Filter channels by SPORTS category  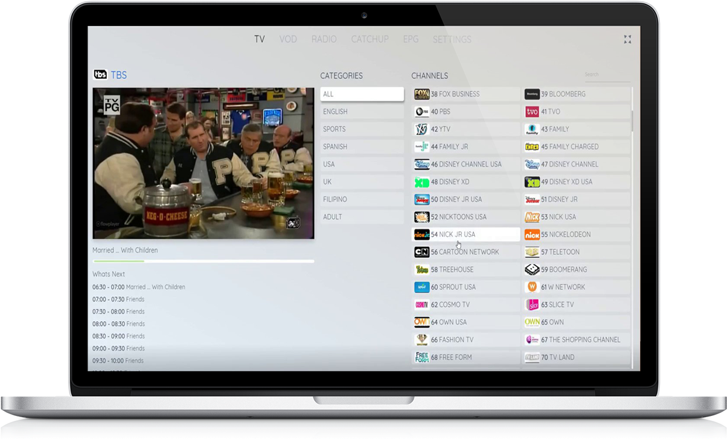tap(362, 129)
